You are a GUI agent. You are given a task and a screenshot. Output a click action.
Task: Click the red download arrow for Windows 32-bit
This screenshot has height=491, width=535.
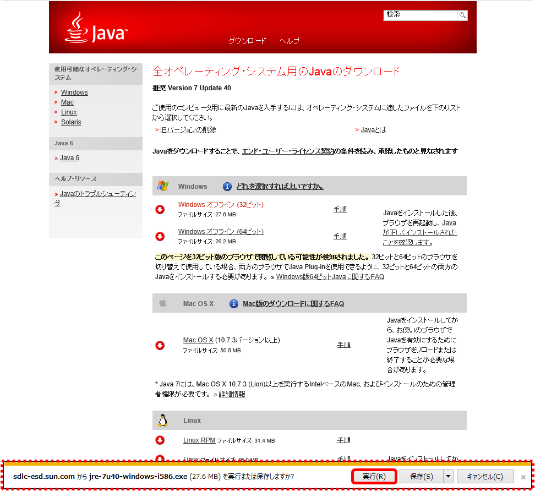click(160, 209)
